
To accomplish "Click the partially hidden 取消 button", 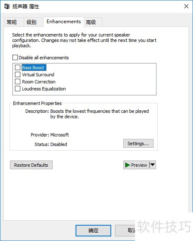I will coord(125,231).
